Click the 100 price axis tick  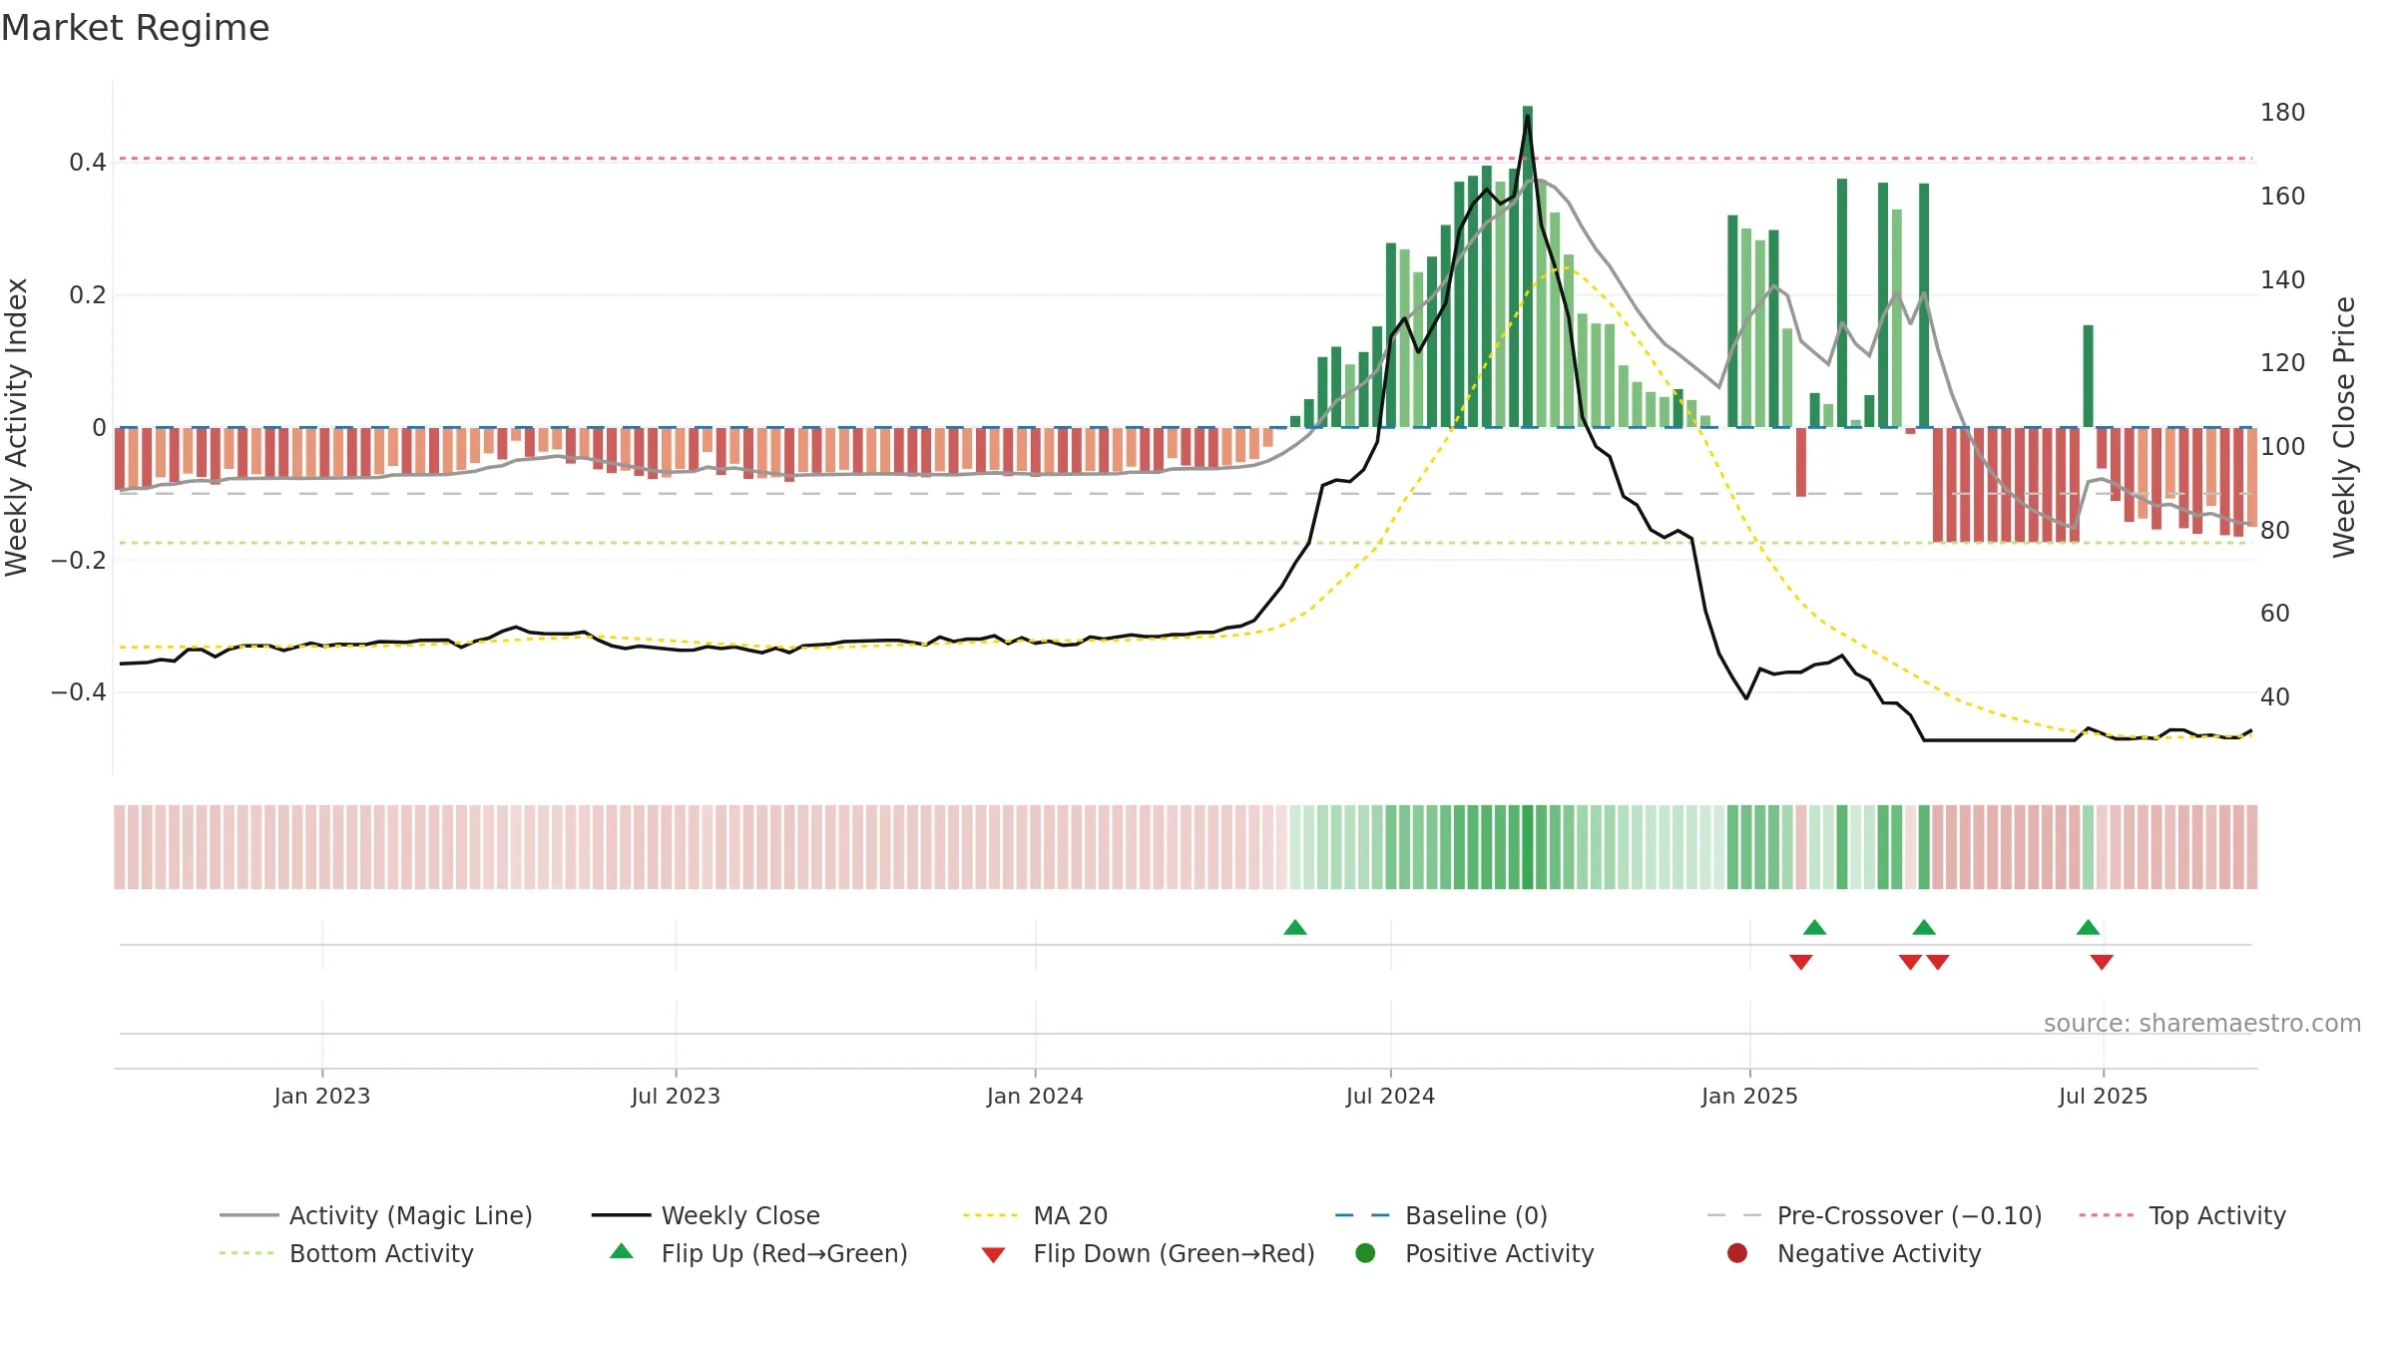(2282, 446)
